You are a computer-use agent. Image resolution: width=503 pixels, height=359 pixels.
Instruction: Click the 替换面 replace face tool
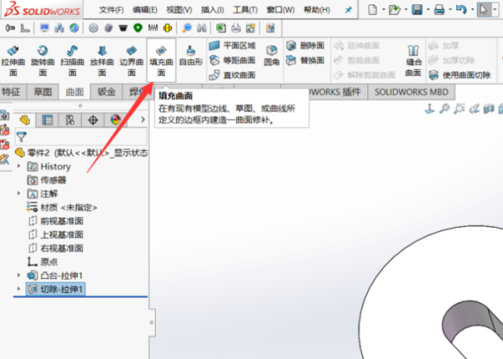(x=305, y=60)
